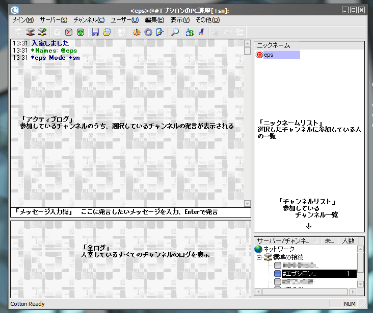
Task: Click scroll-down arrow of channel list
Action: (360, 284)
